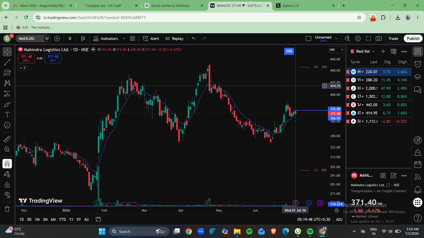
Task: Open the chart layout selector square
Action: coord(308,38)
